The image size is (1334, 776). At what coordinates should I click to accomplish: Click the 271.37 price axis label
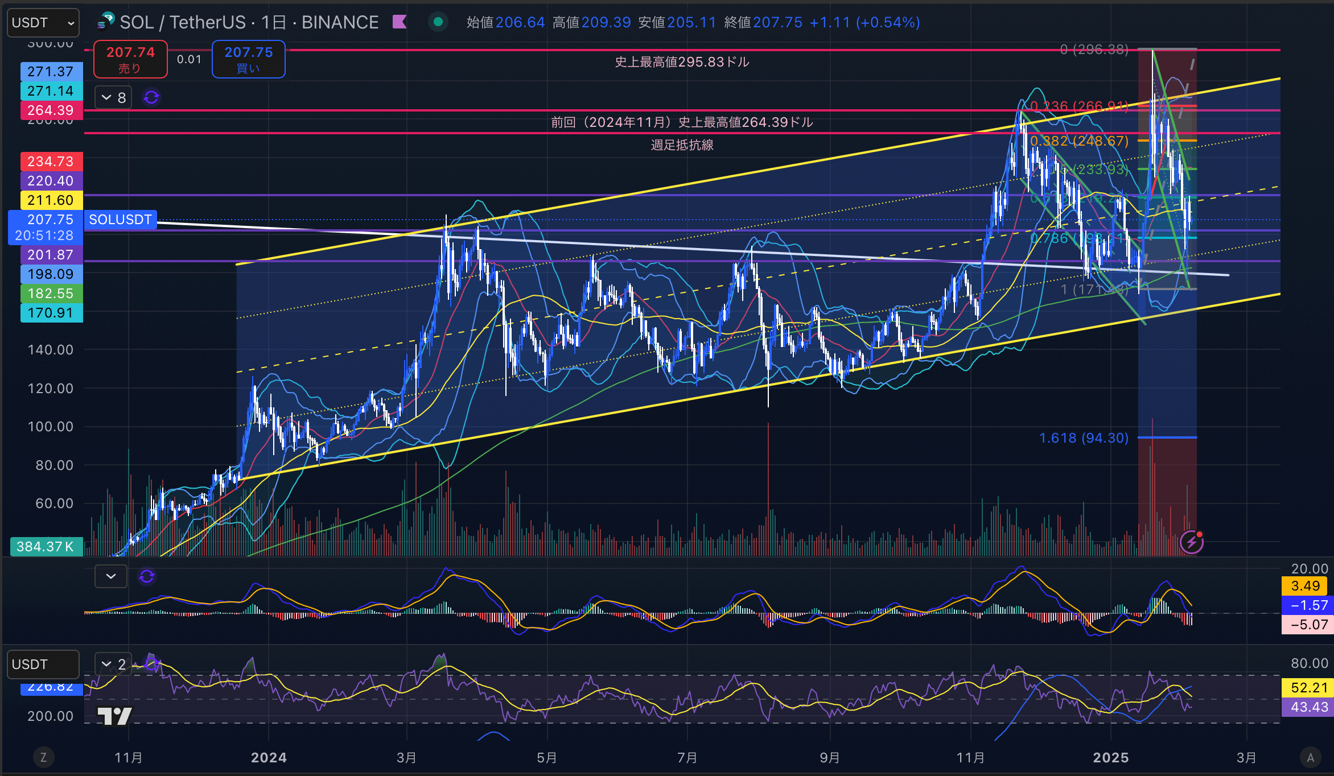pos(51,72)
